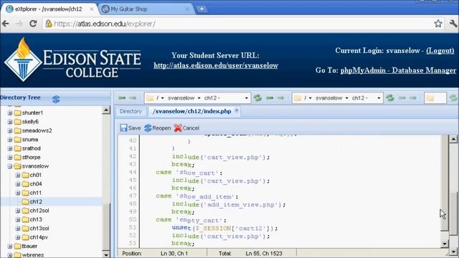The height and width of the screenshot is (258, 459).
Task: Click ch12 in left path breadcrumb
Action: click(x=212, y=98)
